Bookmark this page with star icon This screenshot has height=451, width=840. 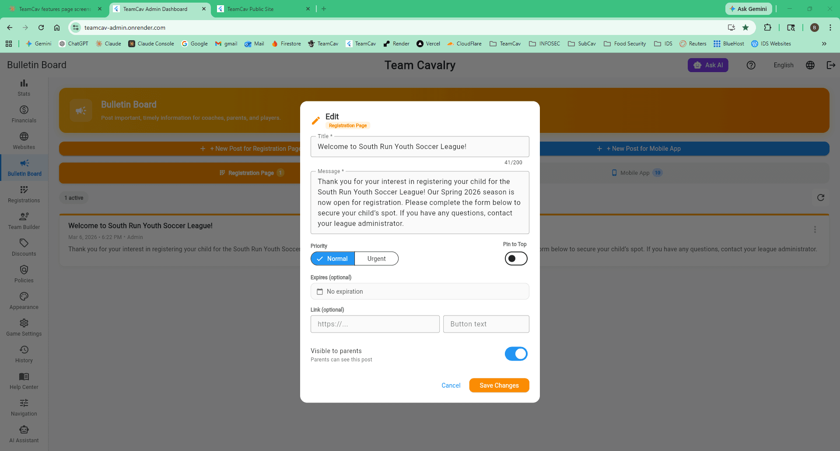[745, 28]
